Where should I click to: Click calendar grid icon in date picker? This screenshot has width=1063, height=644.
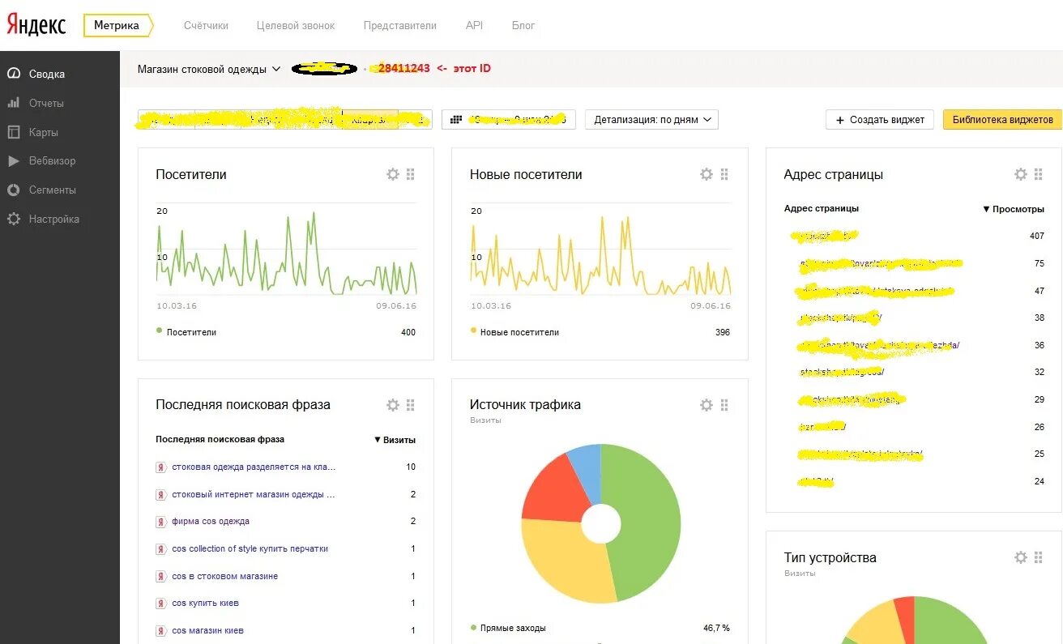[456, 119]
